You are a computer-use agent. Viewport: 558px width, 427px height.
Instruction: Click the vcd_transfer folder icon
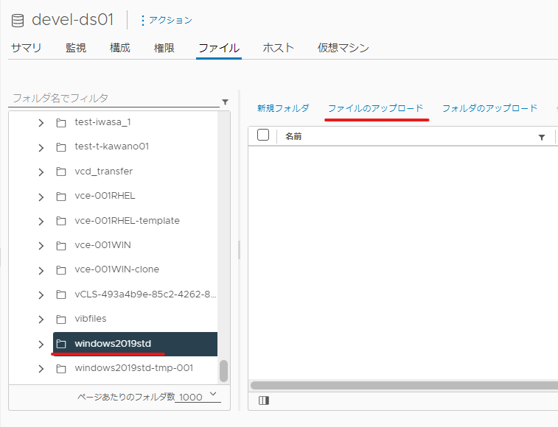tap(61, 172)
